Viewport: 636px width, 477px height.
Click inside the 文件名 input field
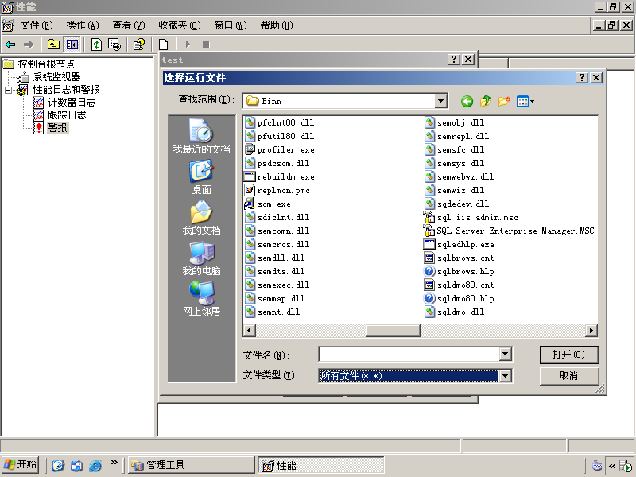[x=409, y=355]
